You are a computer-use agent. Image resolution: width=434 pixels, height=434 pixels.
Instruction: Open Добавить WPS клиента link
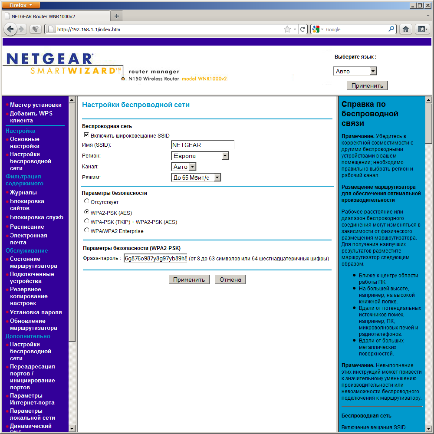(31, 117)
